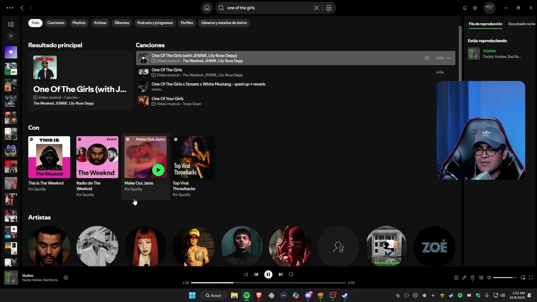Open Vuelve title in now playing bar
The height and width of the screenshot is (302, 537).
click(28, 276)
